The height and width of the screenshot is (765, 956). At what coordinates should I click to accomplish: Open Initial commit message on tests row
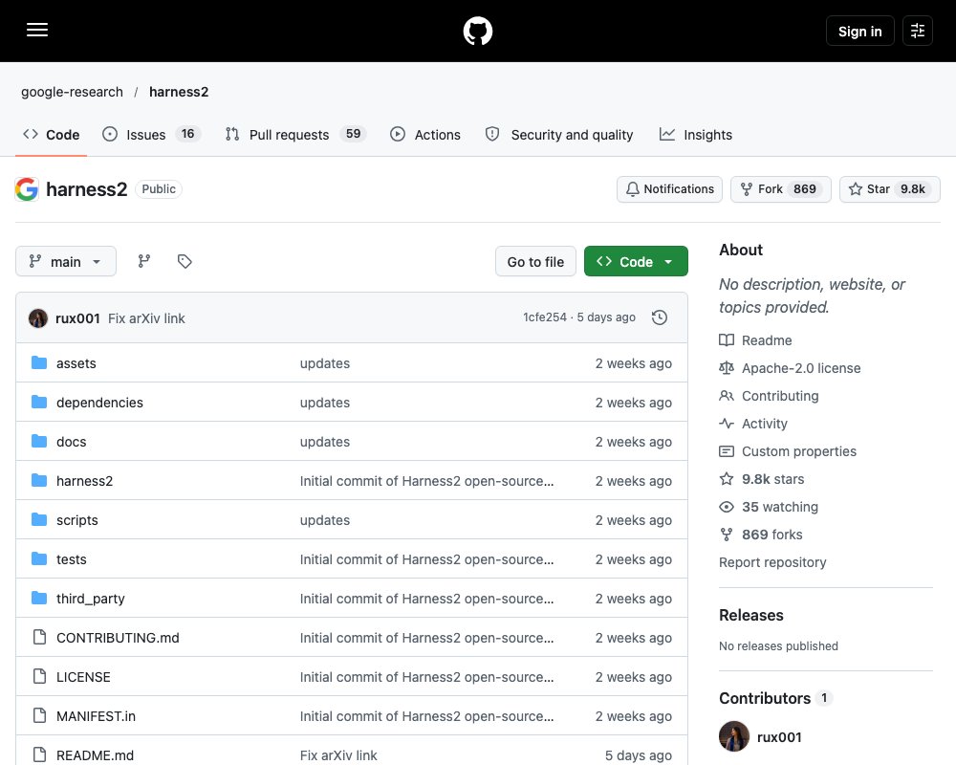pyautogui.click(x=426, y=559)
